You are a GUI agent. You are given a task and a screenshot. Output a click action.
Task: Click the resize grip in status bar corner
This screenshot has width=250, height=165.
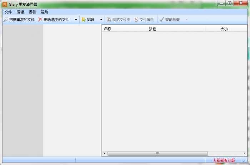click(245, 160)
